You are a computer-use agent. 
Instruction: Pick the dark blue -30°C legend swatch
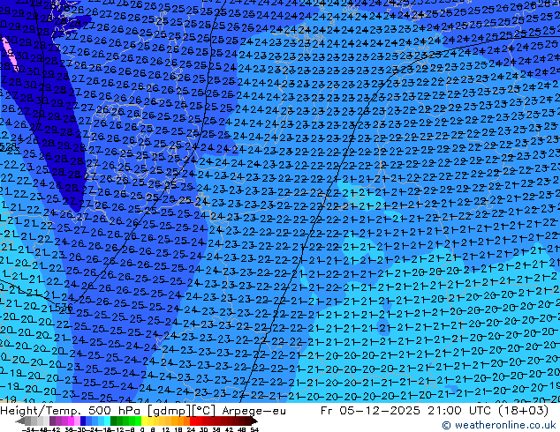tap(83, 421)
